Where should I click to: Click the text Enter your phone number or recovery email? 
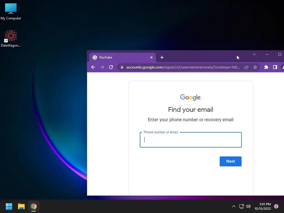(x=191, y=120)
